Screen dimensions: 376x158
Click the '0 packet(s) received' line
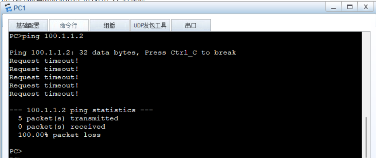pos(62,127)
